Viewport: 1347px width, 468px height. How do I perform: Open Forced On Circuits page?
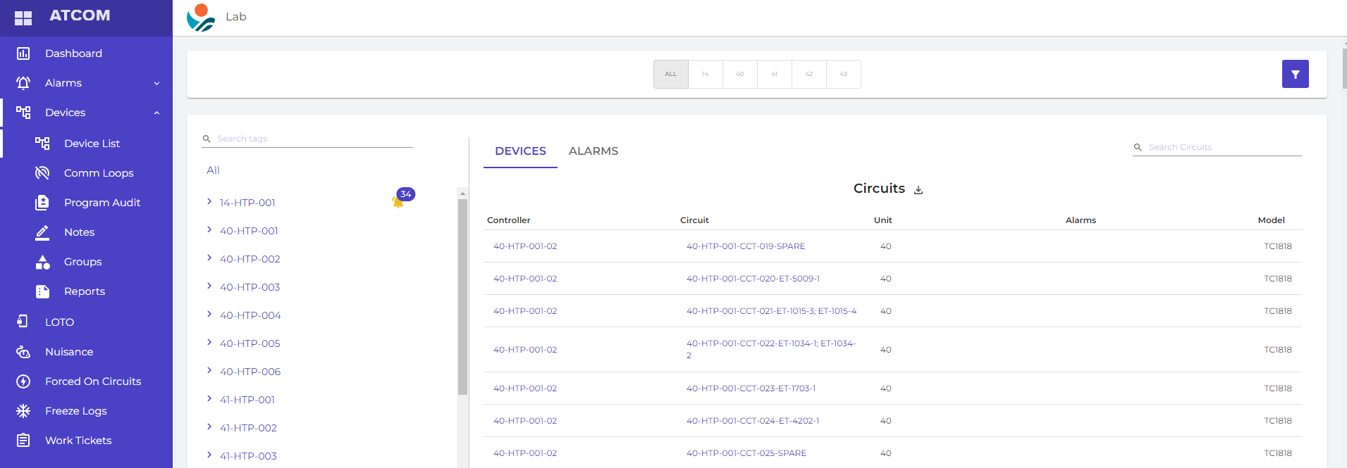click(92, 381)
